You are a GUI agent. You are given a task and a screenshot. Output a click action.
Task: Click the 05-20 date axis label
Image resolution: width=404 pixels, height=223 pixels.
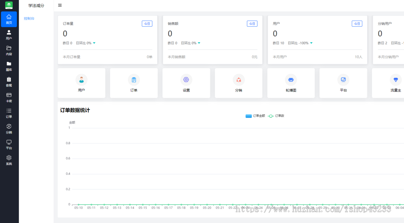click(x=207, y=208)
